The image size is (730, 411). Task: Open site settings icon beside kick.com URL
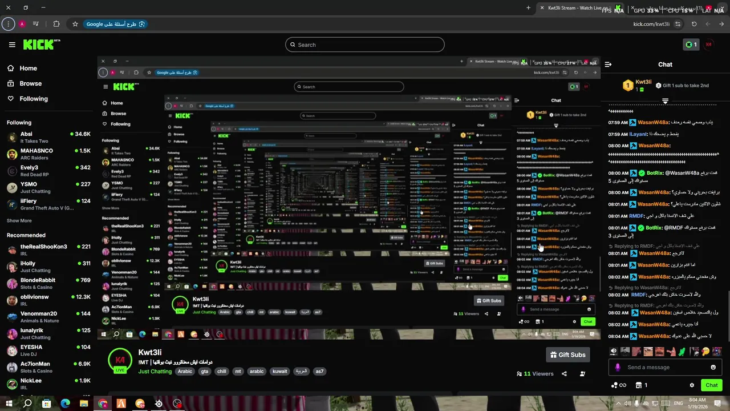coord(678,24)
